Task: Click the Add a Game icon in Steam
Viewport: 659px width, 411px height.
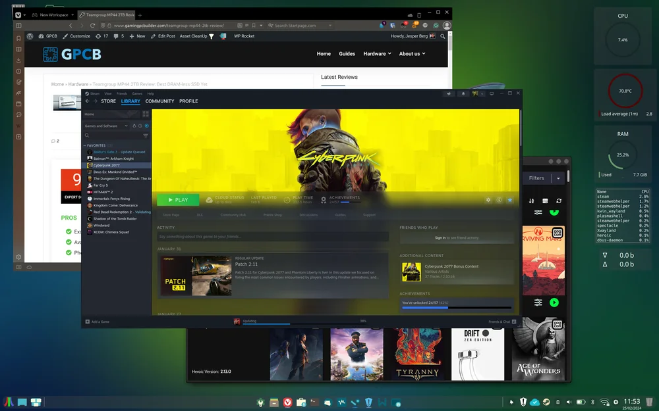Action: click(87, 322)
